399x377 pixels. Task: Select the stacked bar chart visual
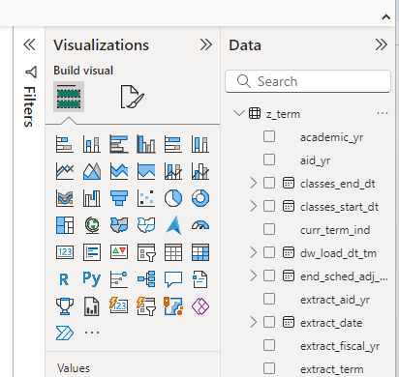65,144
